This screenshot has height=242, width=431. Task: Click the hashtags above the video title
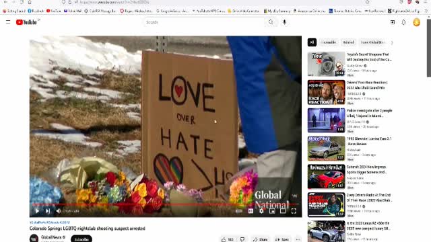coord(49,223)
